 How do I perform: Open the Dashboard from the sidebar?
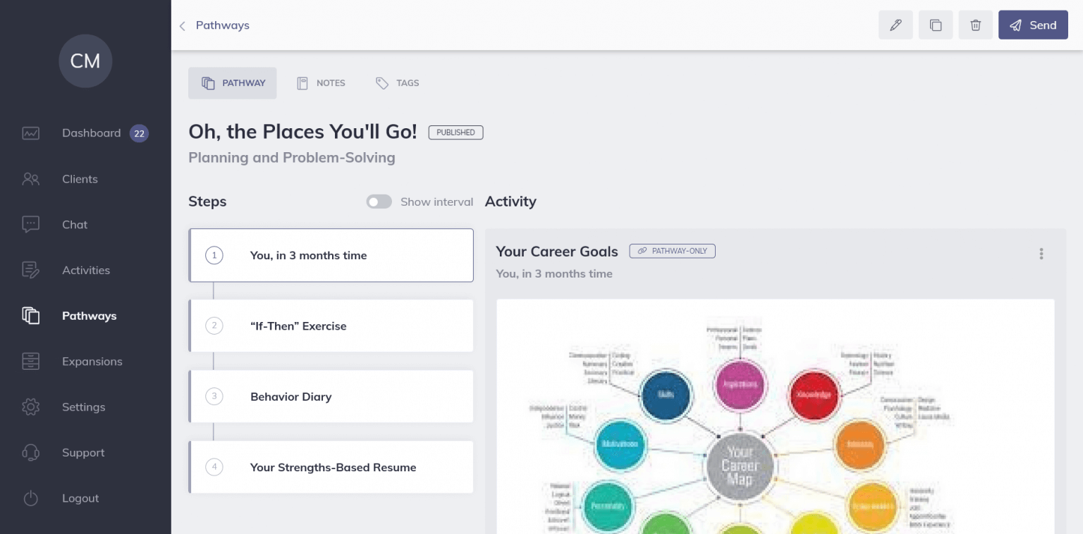pyautogui.click(x=91, y=133)
